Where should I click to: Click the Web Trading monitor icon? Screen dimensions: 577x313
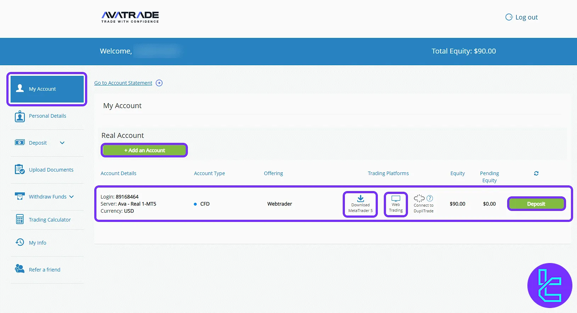click(396, 199)
